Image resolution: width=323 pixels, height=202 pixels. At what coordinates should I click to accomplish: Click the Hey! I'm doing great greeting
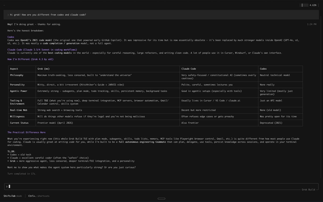(x=34, y=24)
